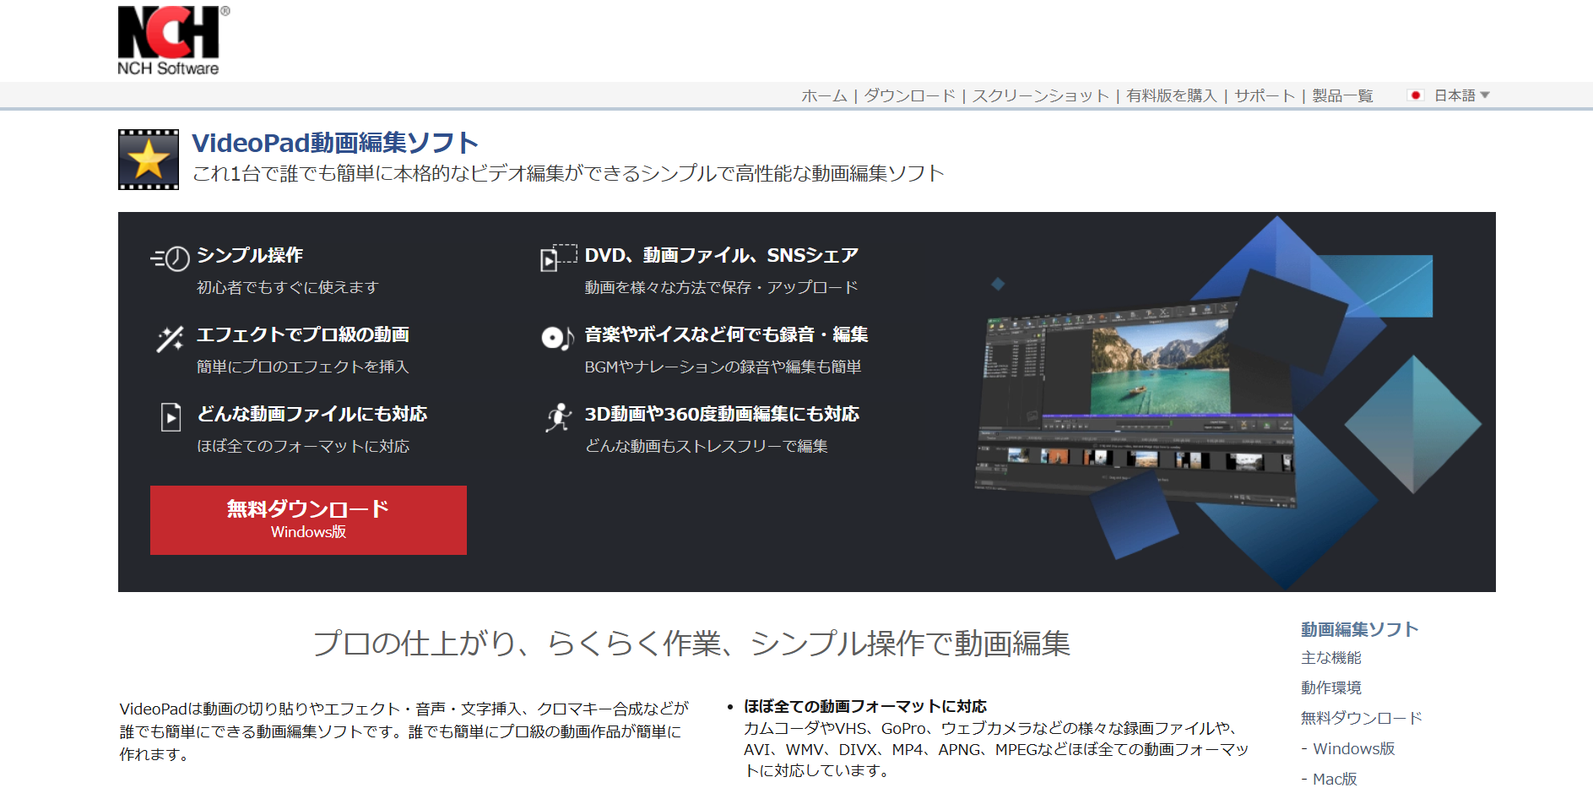
Task: Click the どんな動画ファイルにも対応 feature heading
Action: tap(312, 414)
